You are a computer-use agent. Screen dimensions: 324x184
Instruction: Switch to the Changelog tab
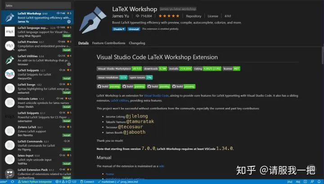pos(137,43)
